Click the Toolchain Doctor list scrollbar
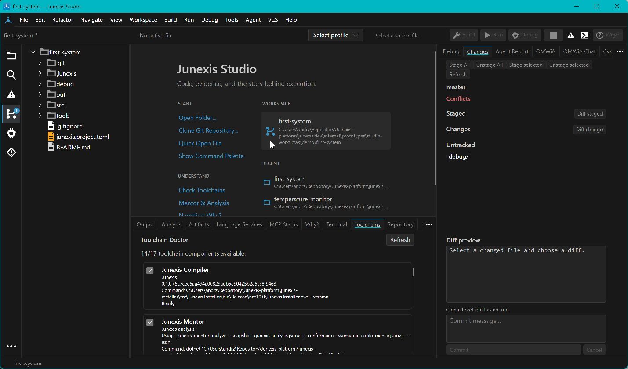 coord(413,272)
